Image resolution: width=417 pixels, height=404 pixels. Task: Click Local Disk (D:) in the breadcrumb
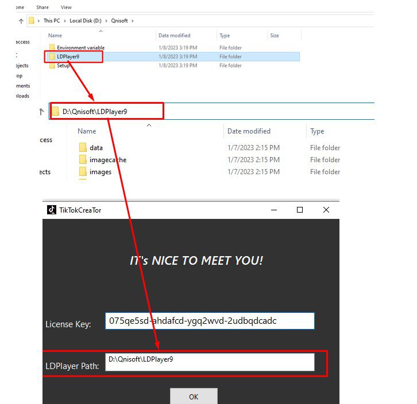coord(86,21)
